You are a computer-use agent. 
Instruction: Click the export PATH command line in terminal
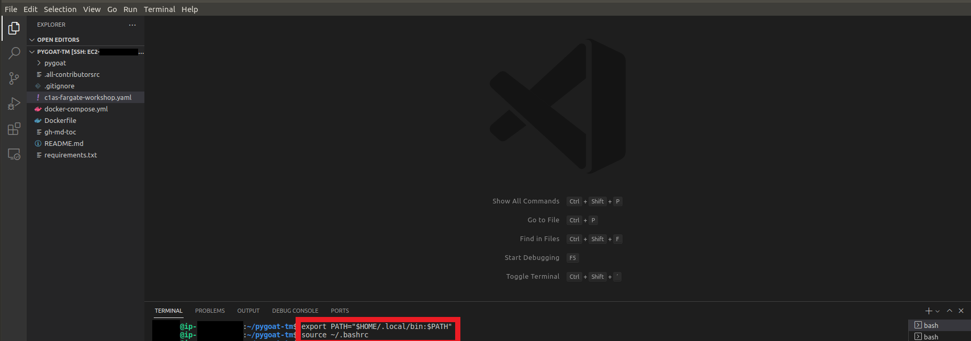pos(377,326)
